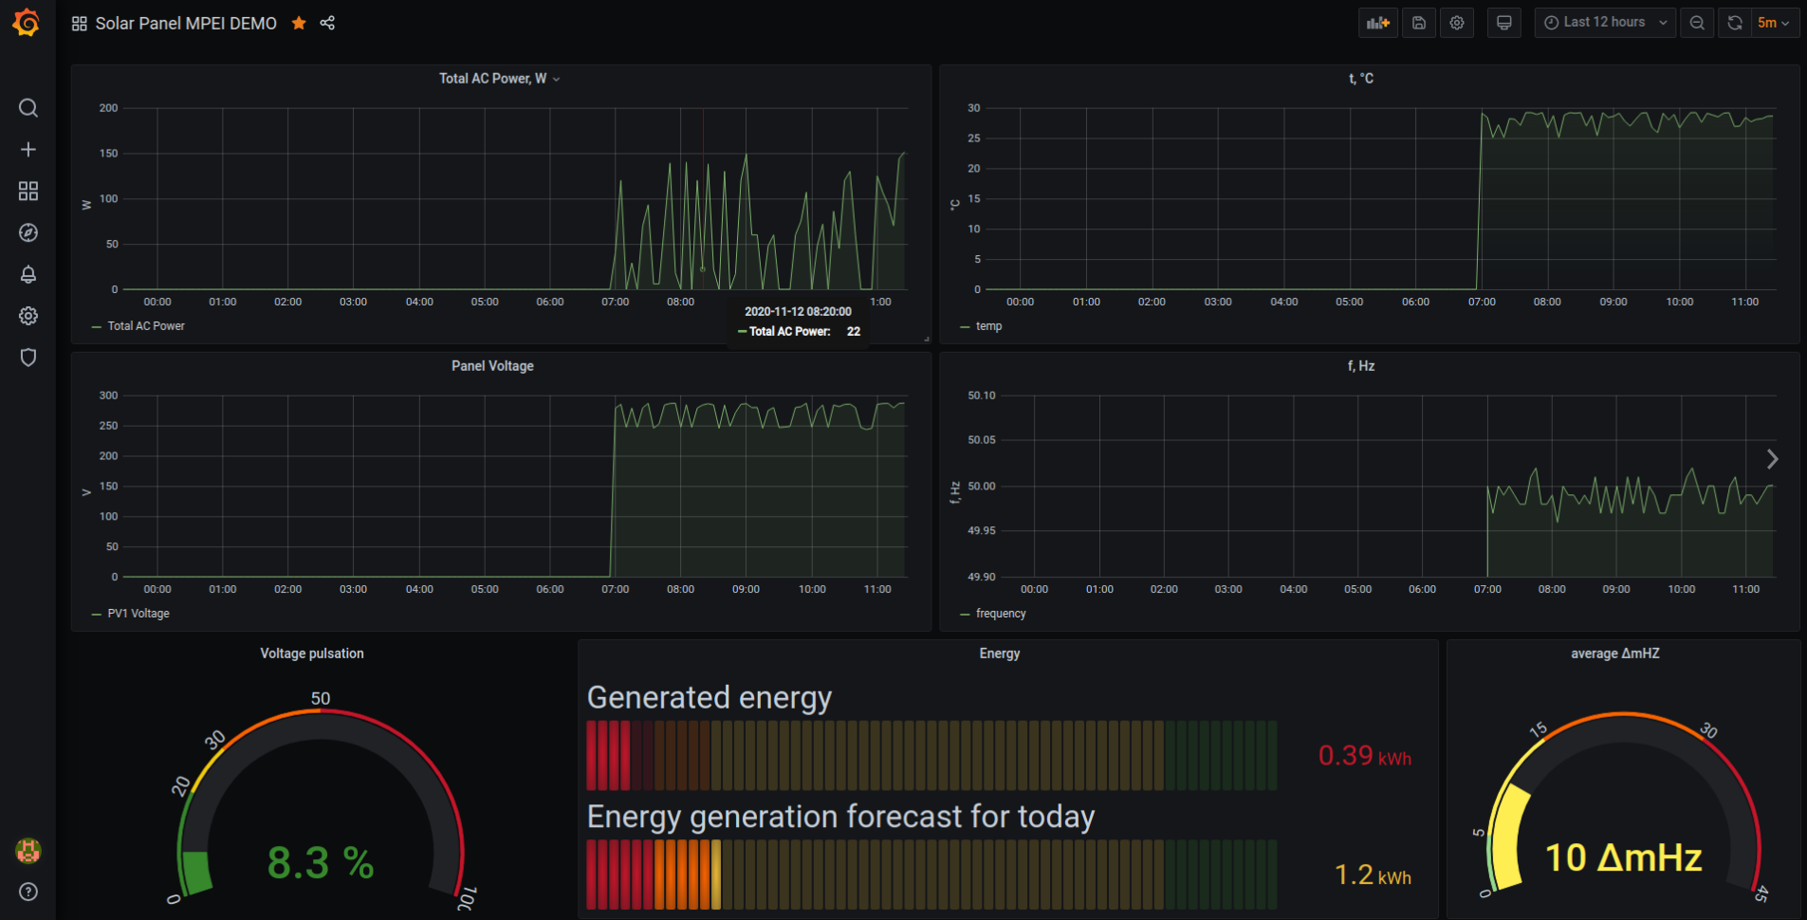Click the 8.3 % voltage pulsation gauge value
1807x920 pixels.
click(x=321, y=863)
